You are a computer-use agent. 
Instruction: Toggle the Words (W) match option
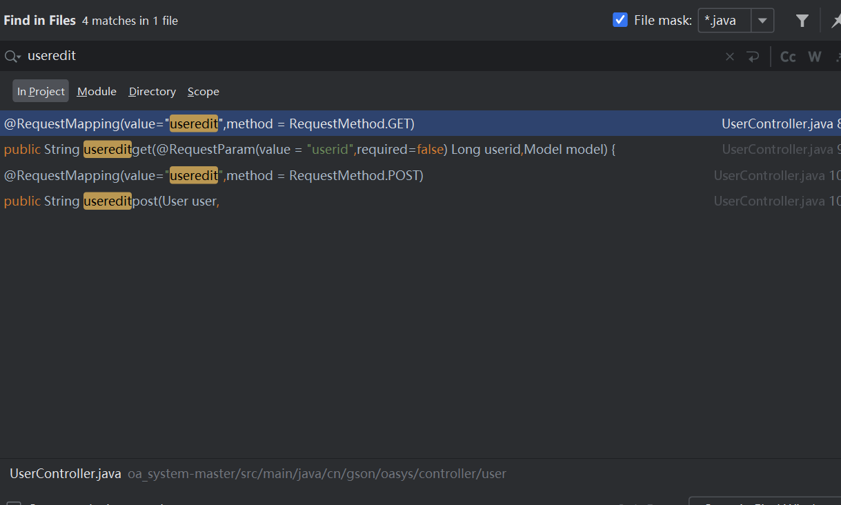815,57
